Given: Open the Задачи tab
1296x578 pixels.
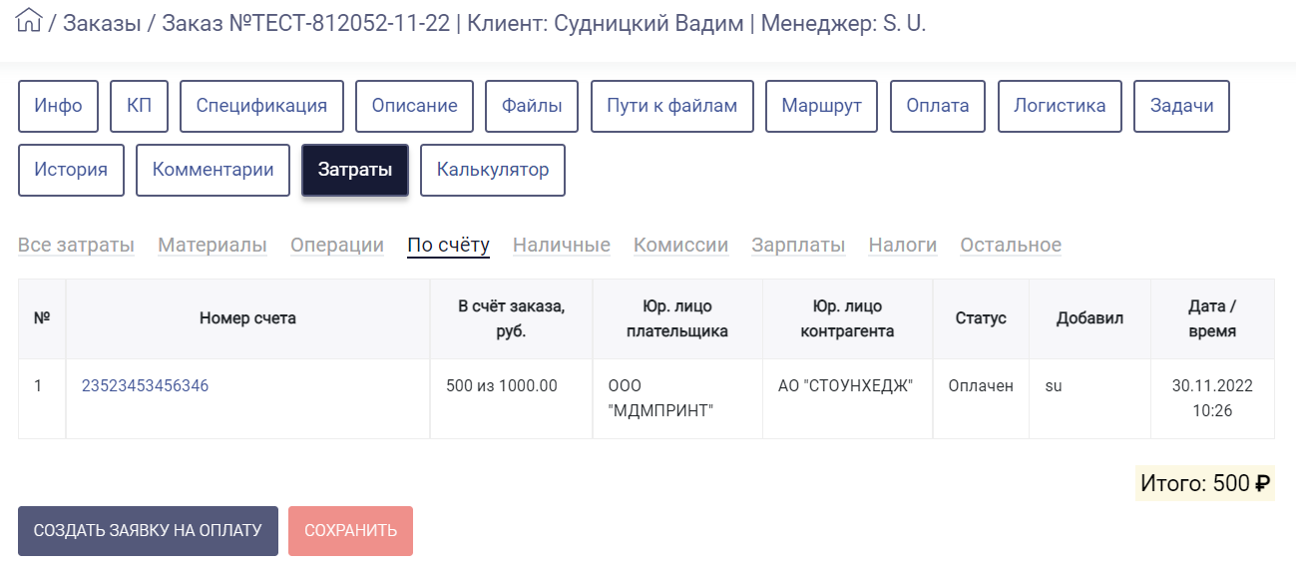Looking at the screenshot, I should [1181, 106].
